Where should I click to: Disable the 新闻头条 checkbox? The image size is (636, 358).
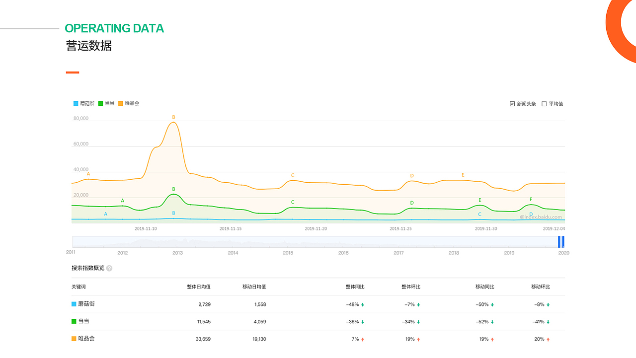[512, 104]
